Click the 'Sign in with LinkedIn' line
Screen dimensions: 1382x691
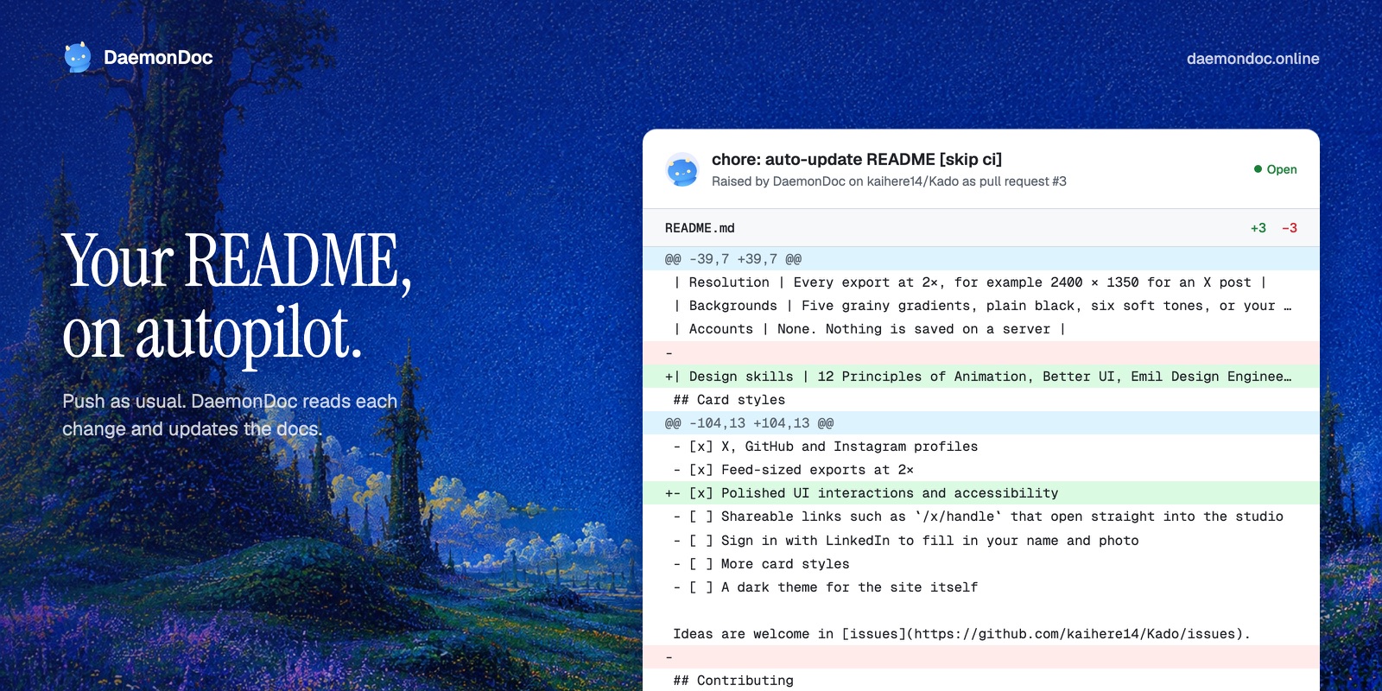(981, 541)
